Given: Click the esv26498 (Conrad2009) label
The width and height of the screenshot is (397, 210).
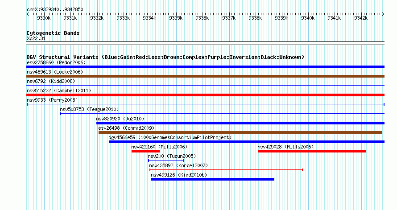Looking at the screenshot, I should click(126, 128).
